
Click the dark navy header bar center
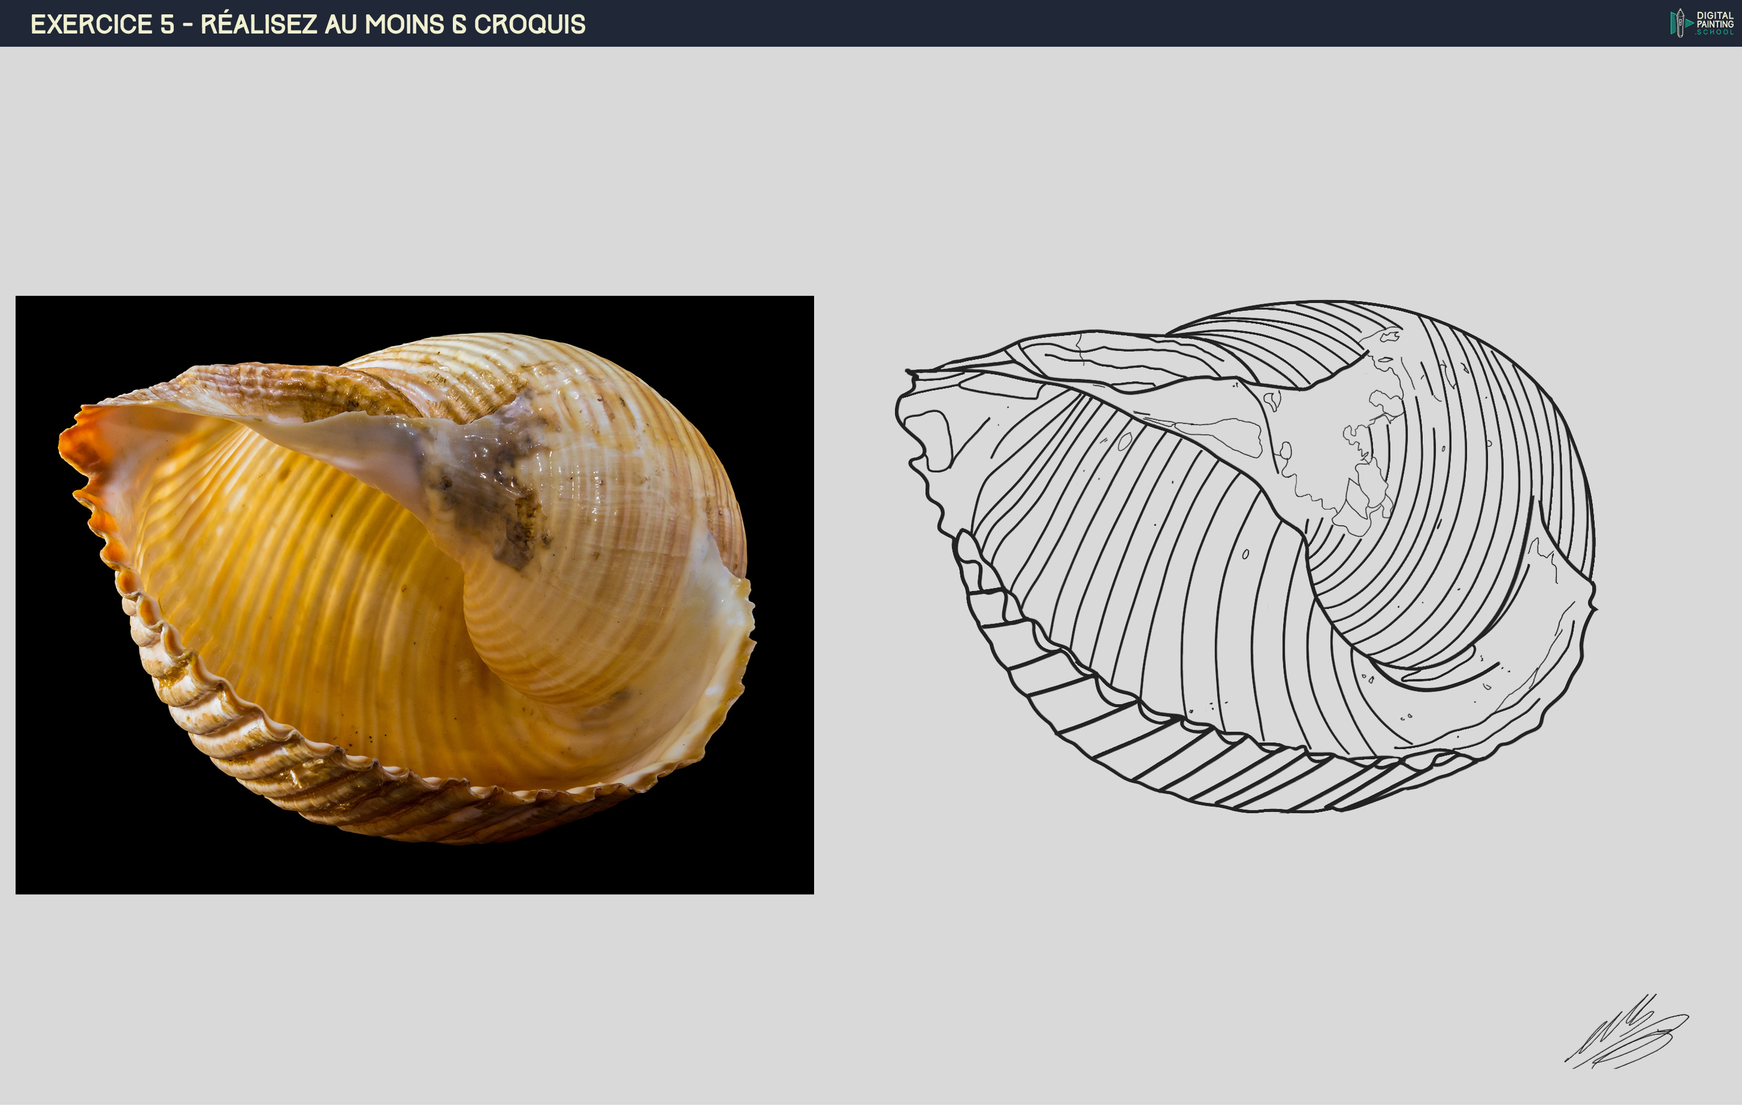[871, 23]
